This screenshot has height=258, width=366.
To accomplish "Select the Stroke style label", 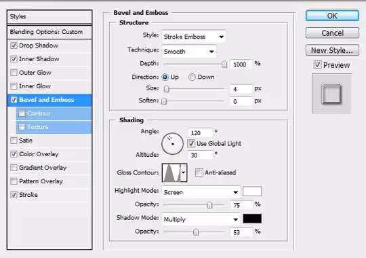I will coord(28,195).
